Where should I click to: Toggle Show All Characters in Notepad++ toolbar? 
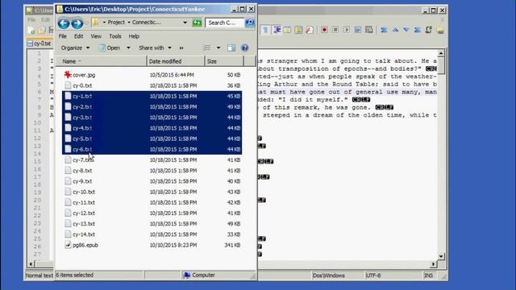pyautogui.click(x=265, y=30)
